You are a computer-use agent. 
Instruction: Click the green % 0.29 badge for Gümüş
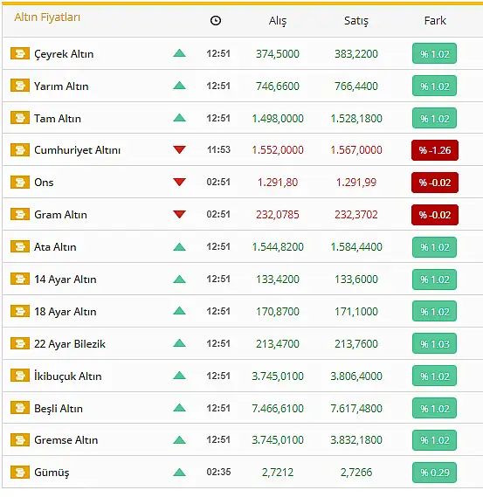point(434,473)
